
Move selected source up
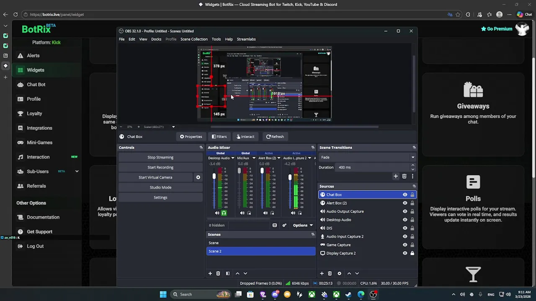349,273
